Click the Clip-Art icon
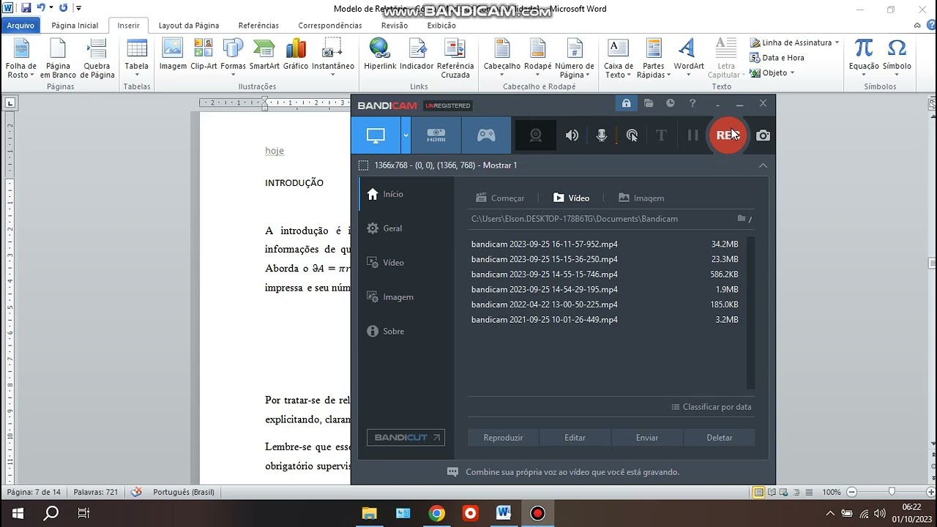Image resolution: width=937 pixels, height=527 pixels. [204, 55]
